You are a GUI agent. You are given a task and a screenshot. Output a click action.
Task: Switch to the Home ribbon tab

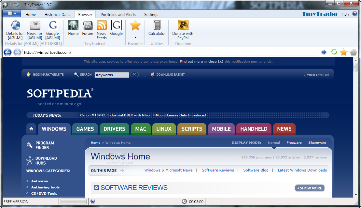[31, 15]
